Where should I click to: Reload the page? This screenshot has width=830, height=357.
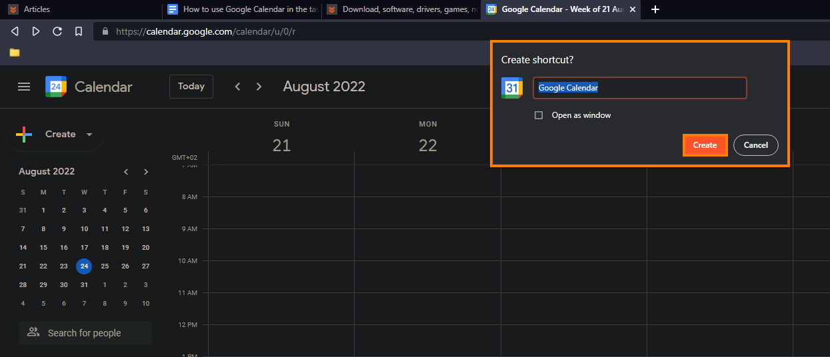pos(57,31)
